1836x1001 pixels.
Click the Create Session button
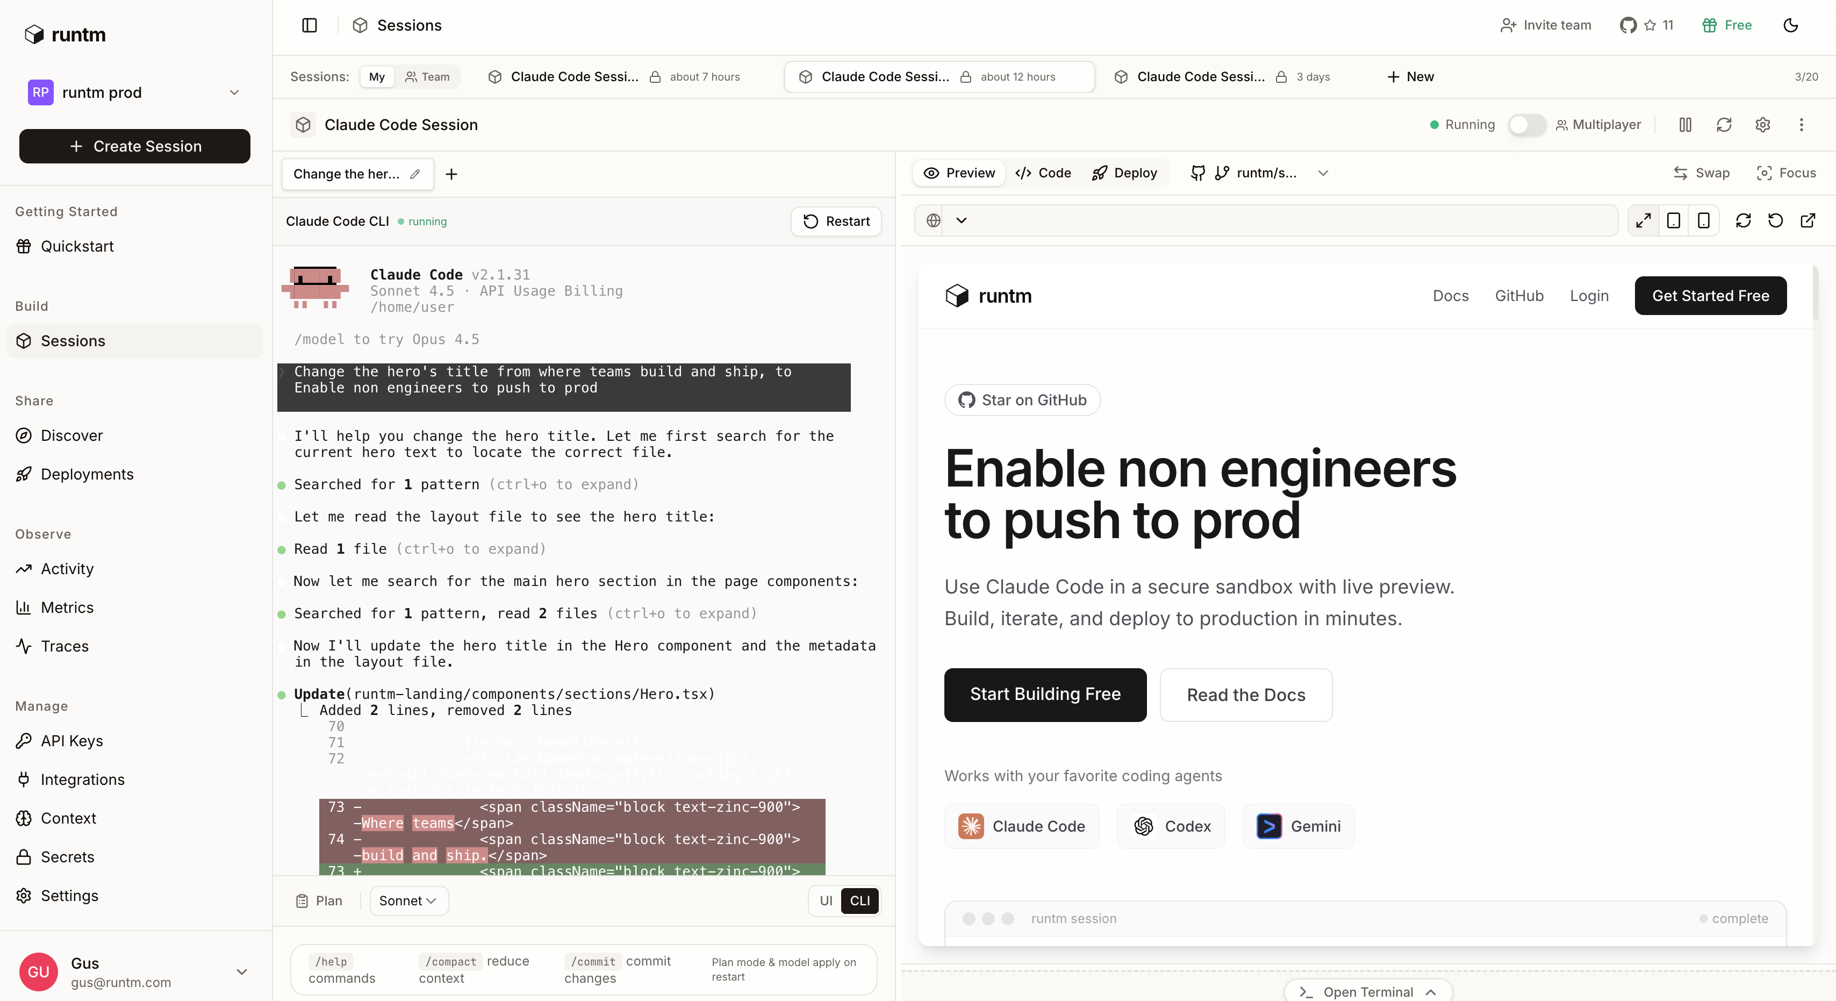135,146
